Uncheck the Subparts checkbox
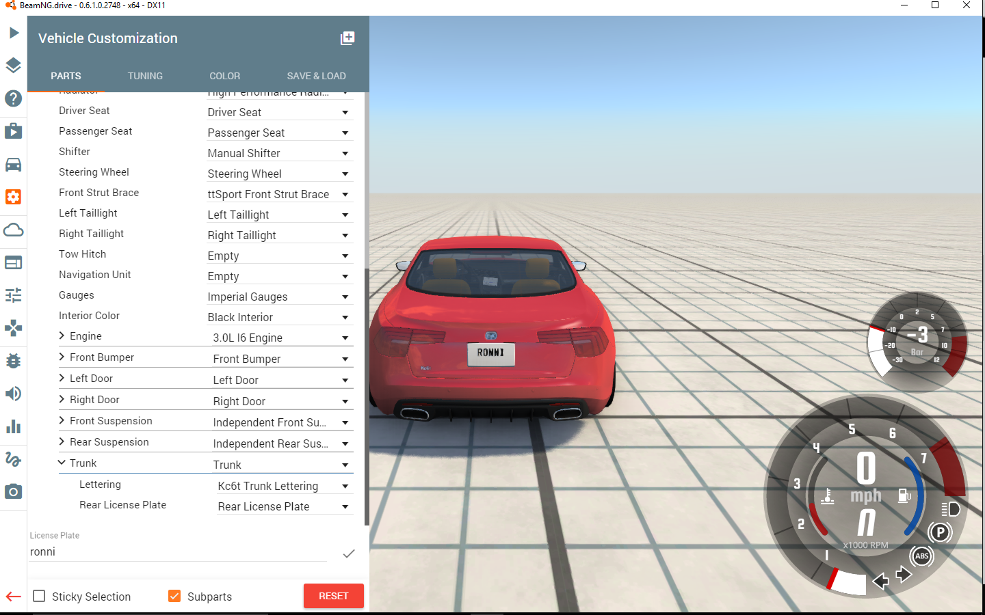 coord(174,596)
